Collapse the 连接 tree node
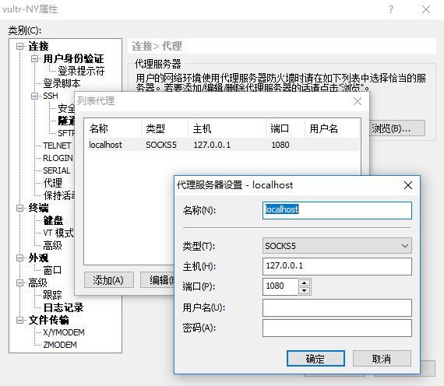The height and width of the screenshot is (386, 444). click(19, 46)
